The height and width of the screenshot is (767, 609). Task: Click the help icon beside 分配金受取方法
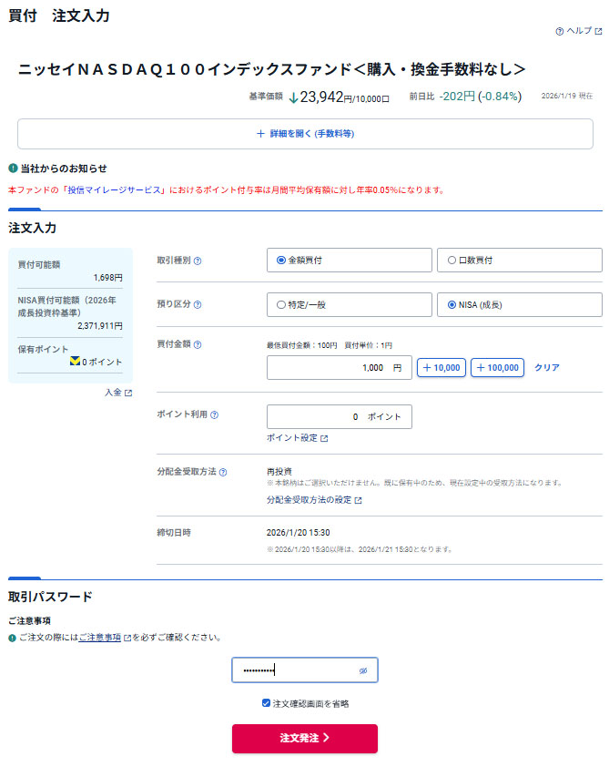tap(223, 472)
